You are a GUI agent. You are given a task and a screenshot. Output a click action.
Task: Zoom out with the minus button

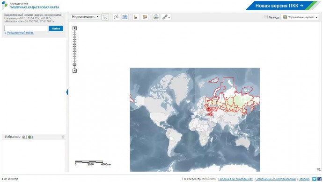pos(74,70)
